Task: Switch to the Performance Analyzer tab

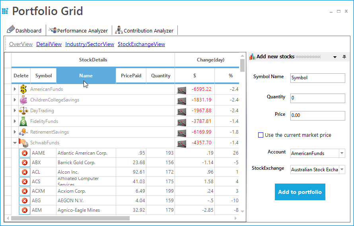Action: tap(79, 30)
